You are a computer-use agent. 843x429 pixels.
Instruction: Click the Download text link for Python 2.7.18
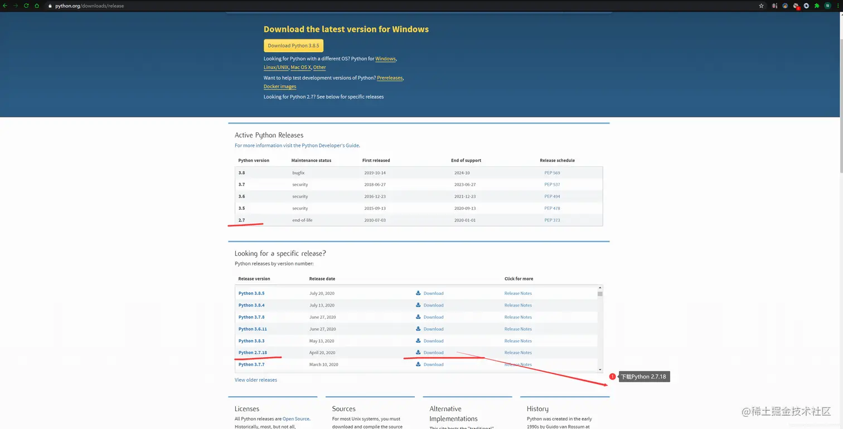click(x=433, y=353)
